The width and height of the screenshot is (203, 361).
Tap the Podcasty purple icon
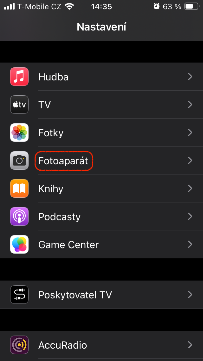coord(19,216)
